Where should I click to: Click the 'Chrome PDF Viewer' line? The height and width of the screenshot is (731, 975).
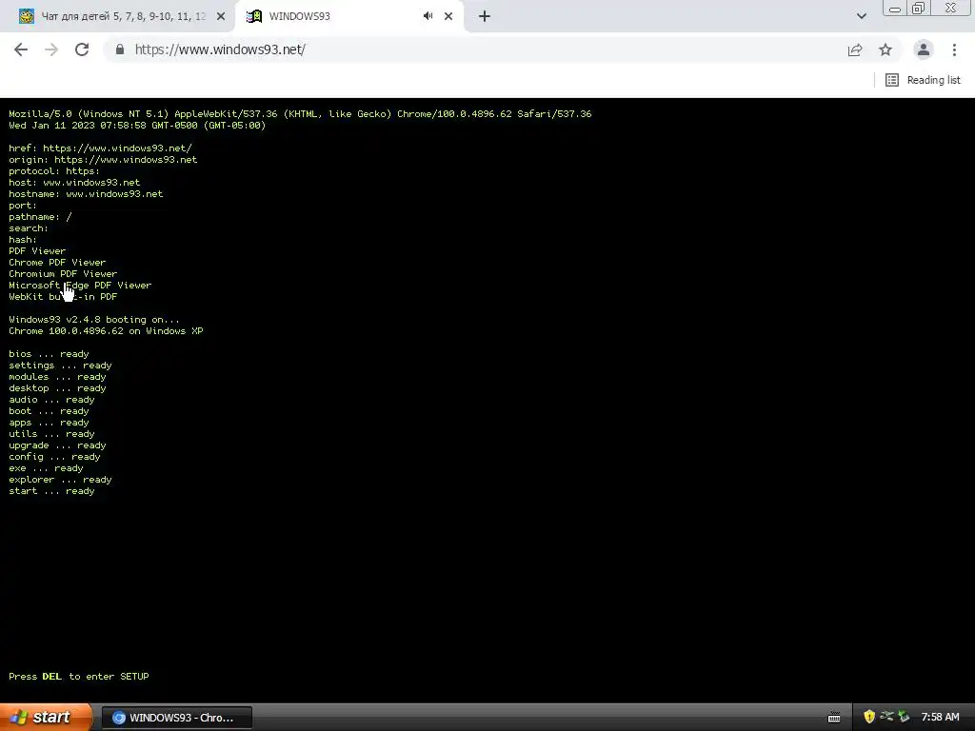click(x=57, y=263)
